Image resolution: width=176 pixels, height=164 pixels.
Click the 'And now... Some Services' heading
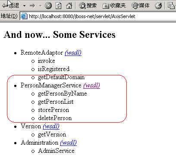(x=60, y=34)
